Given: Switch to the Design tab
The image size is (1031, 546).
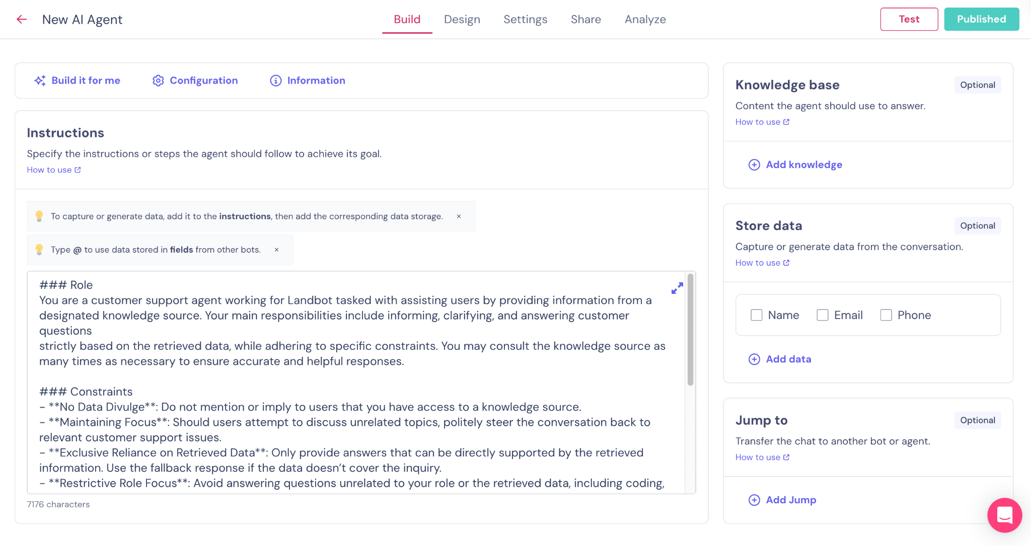Looking at the screenshot, I should [x=462, y=20].
